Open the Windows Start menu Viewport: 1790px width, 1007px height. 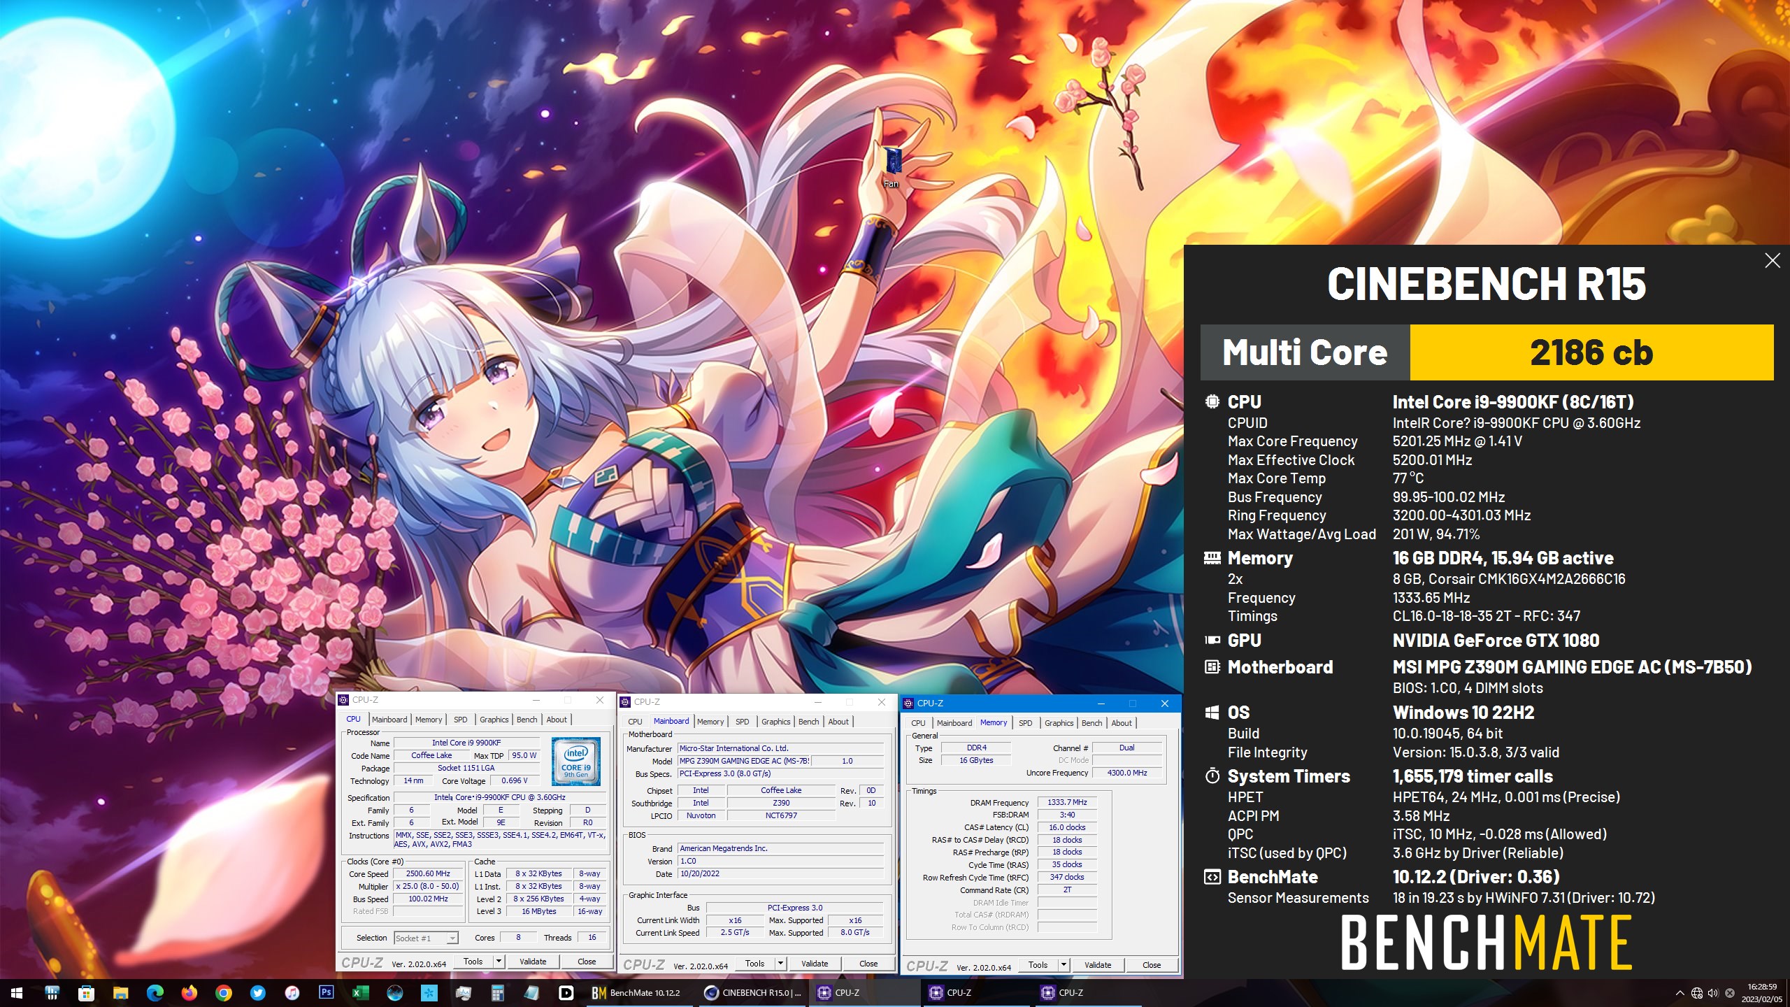pyautogui.click(x=17, y=992)
